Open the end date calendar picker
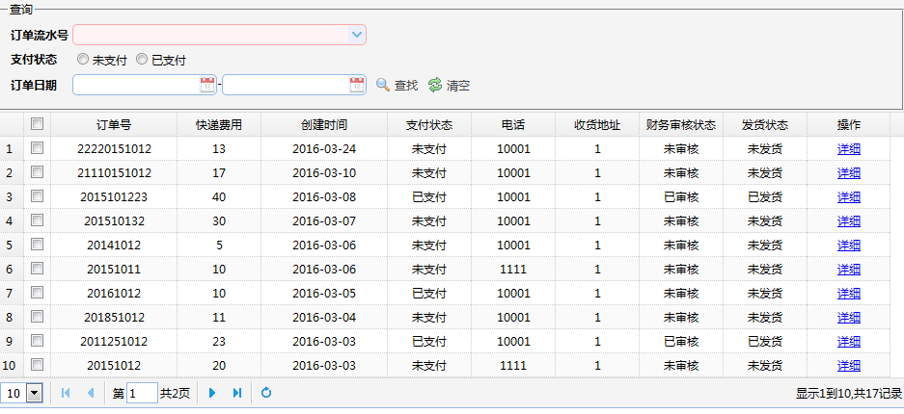 (x=357, y=85)
